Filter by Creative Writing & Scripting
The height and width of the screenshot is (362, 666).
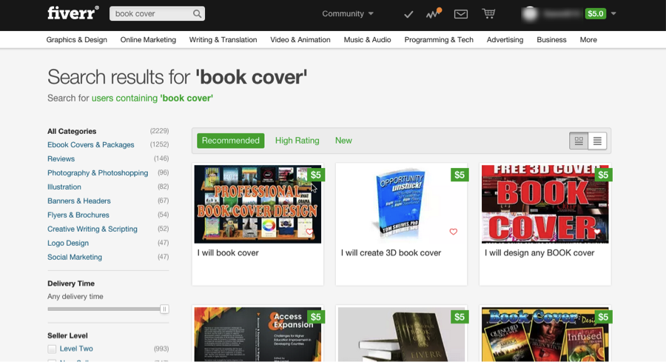point(92,229)
